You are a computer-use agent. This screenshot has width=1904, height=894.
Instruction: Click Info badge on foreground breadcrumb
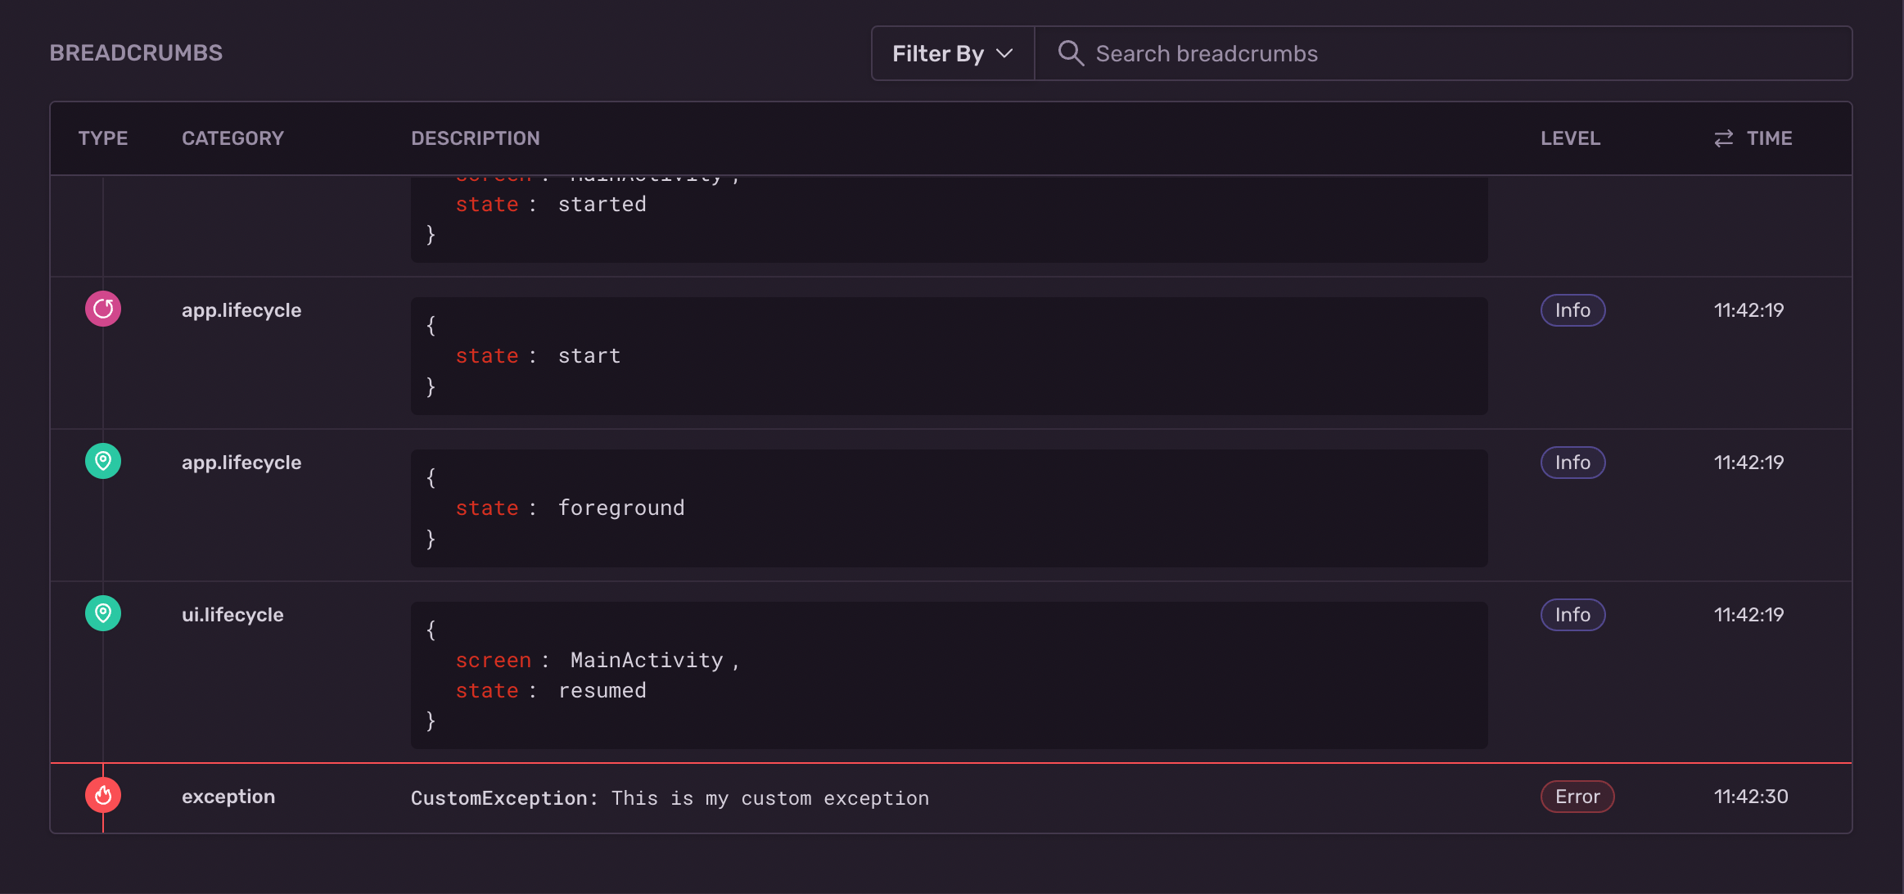[1572, 463]
